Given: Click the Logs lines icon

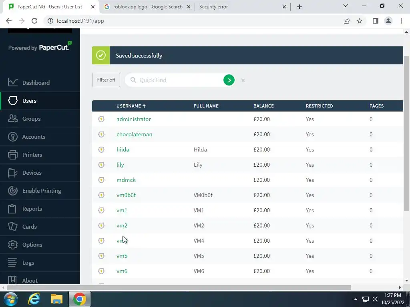Looking at the screenshot, I should [x=12, y=262].
